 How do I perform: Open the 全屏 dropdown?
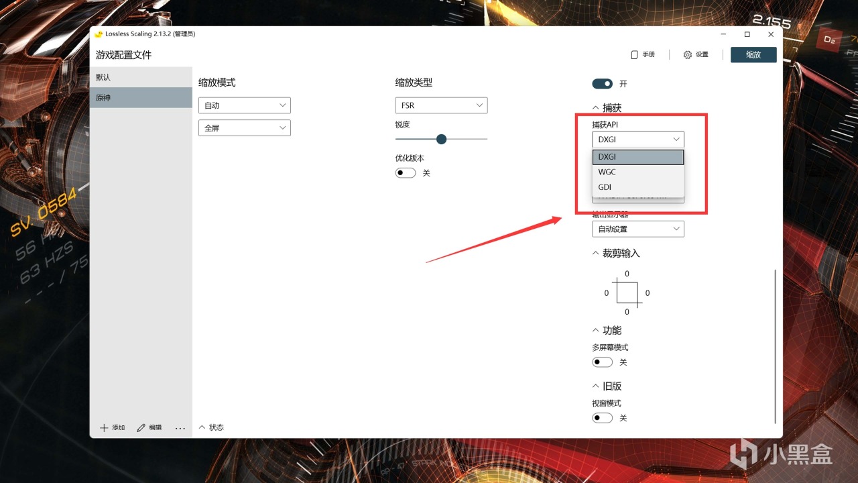coord(245,127)
